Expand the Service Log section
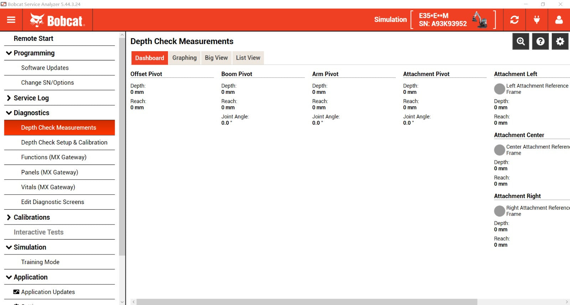The width and height of the screenshot is (570, 305). pos(9,98)
